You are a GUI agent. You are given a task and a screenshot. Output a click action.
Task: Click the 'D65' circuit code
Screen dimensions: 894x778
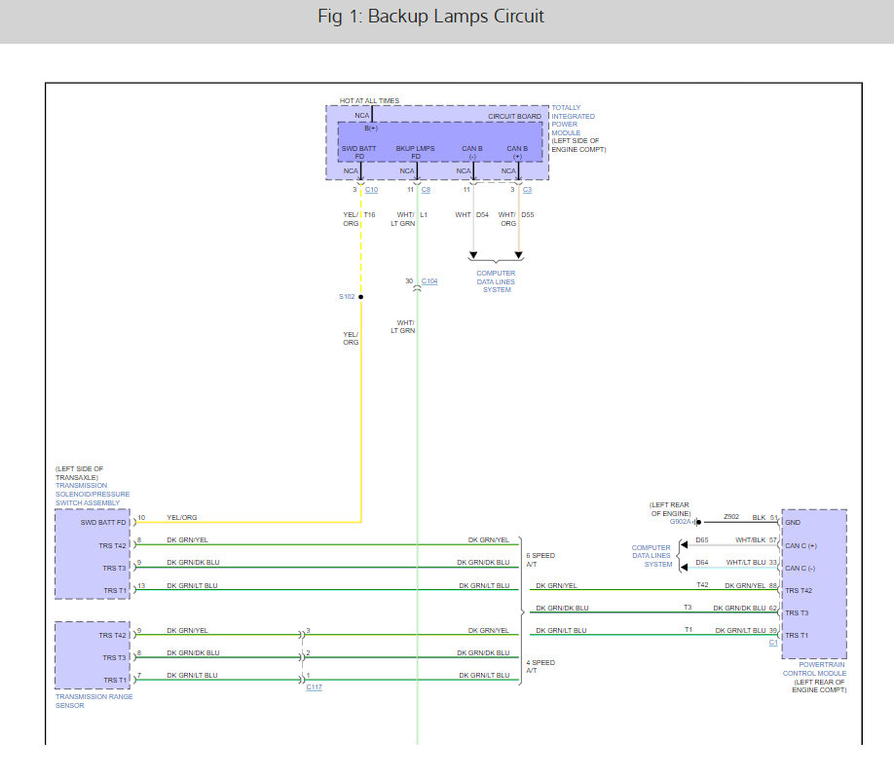tap(702, 539)
